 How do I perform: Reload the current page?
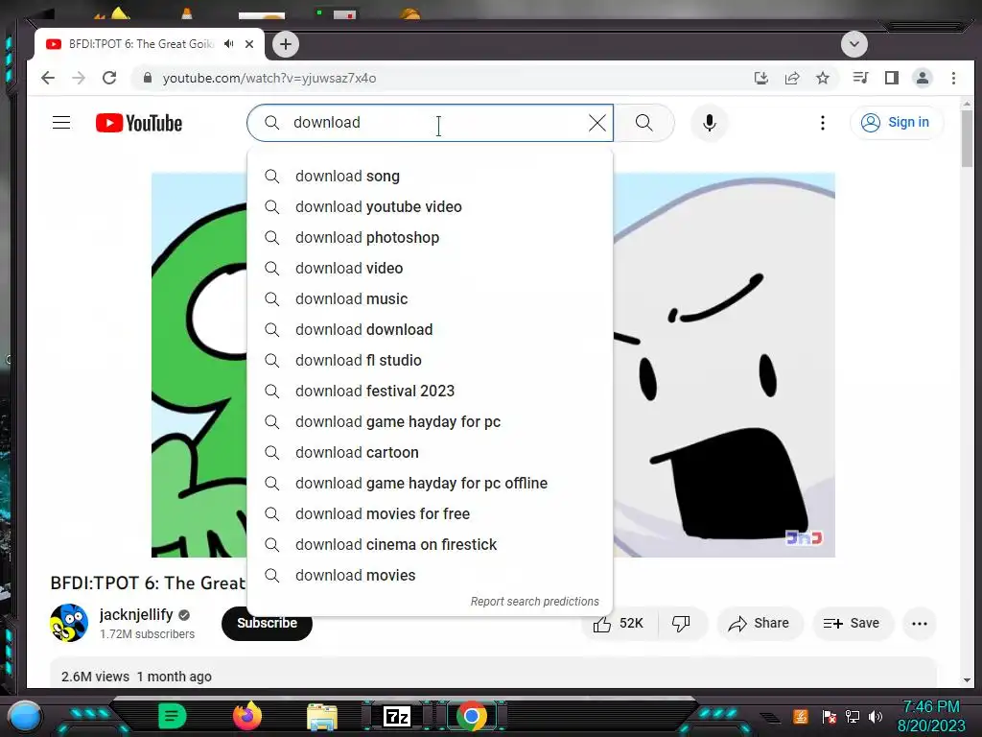(x=109, y=78)
